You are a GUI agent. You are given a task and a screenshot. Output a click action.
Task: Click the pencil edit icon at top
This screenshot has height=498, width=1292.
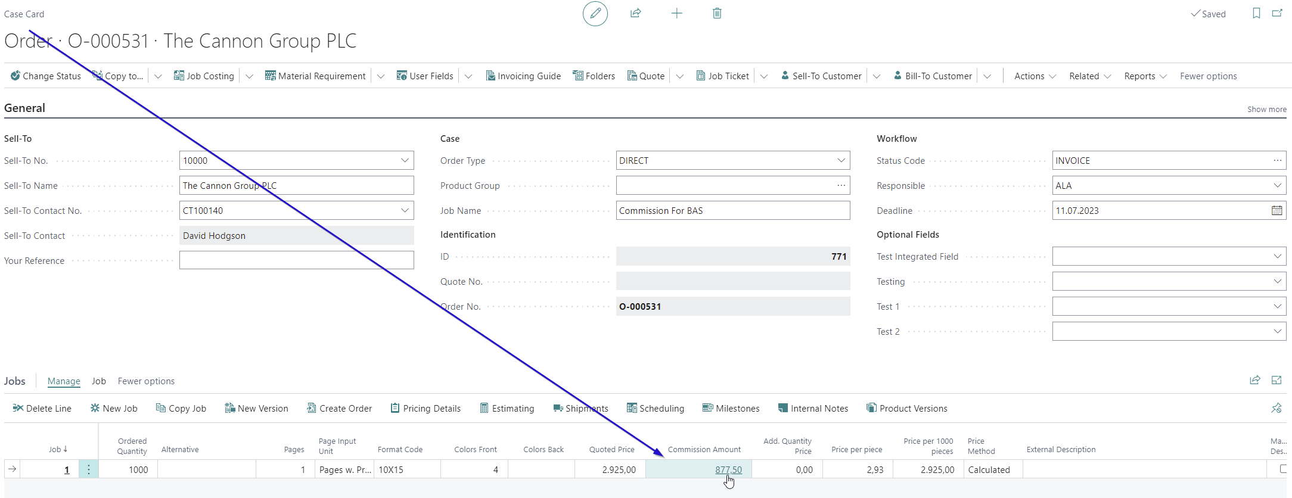point(595,14)
